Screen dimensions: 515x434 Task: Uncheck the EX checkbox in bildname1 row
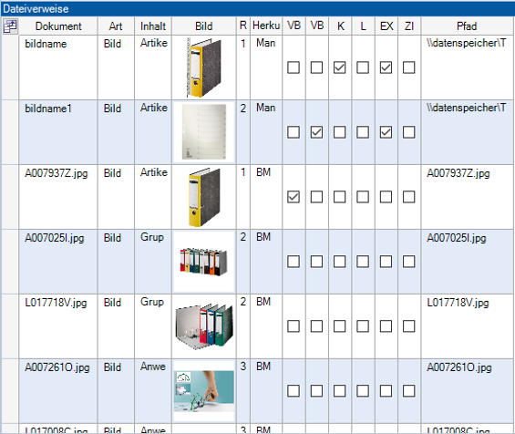coord(386,132)
